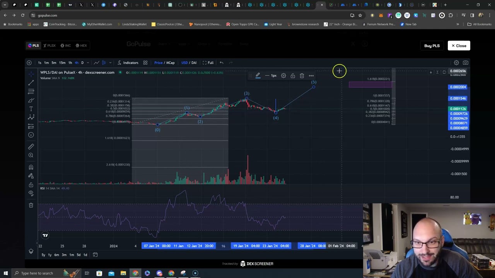
Task: Select the brush drawing tool
Action: tap(31, 100)
